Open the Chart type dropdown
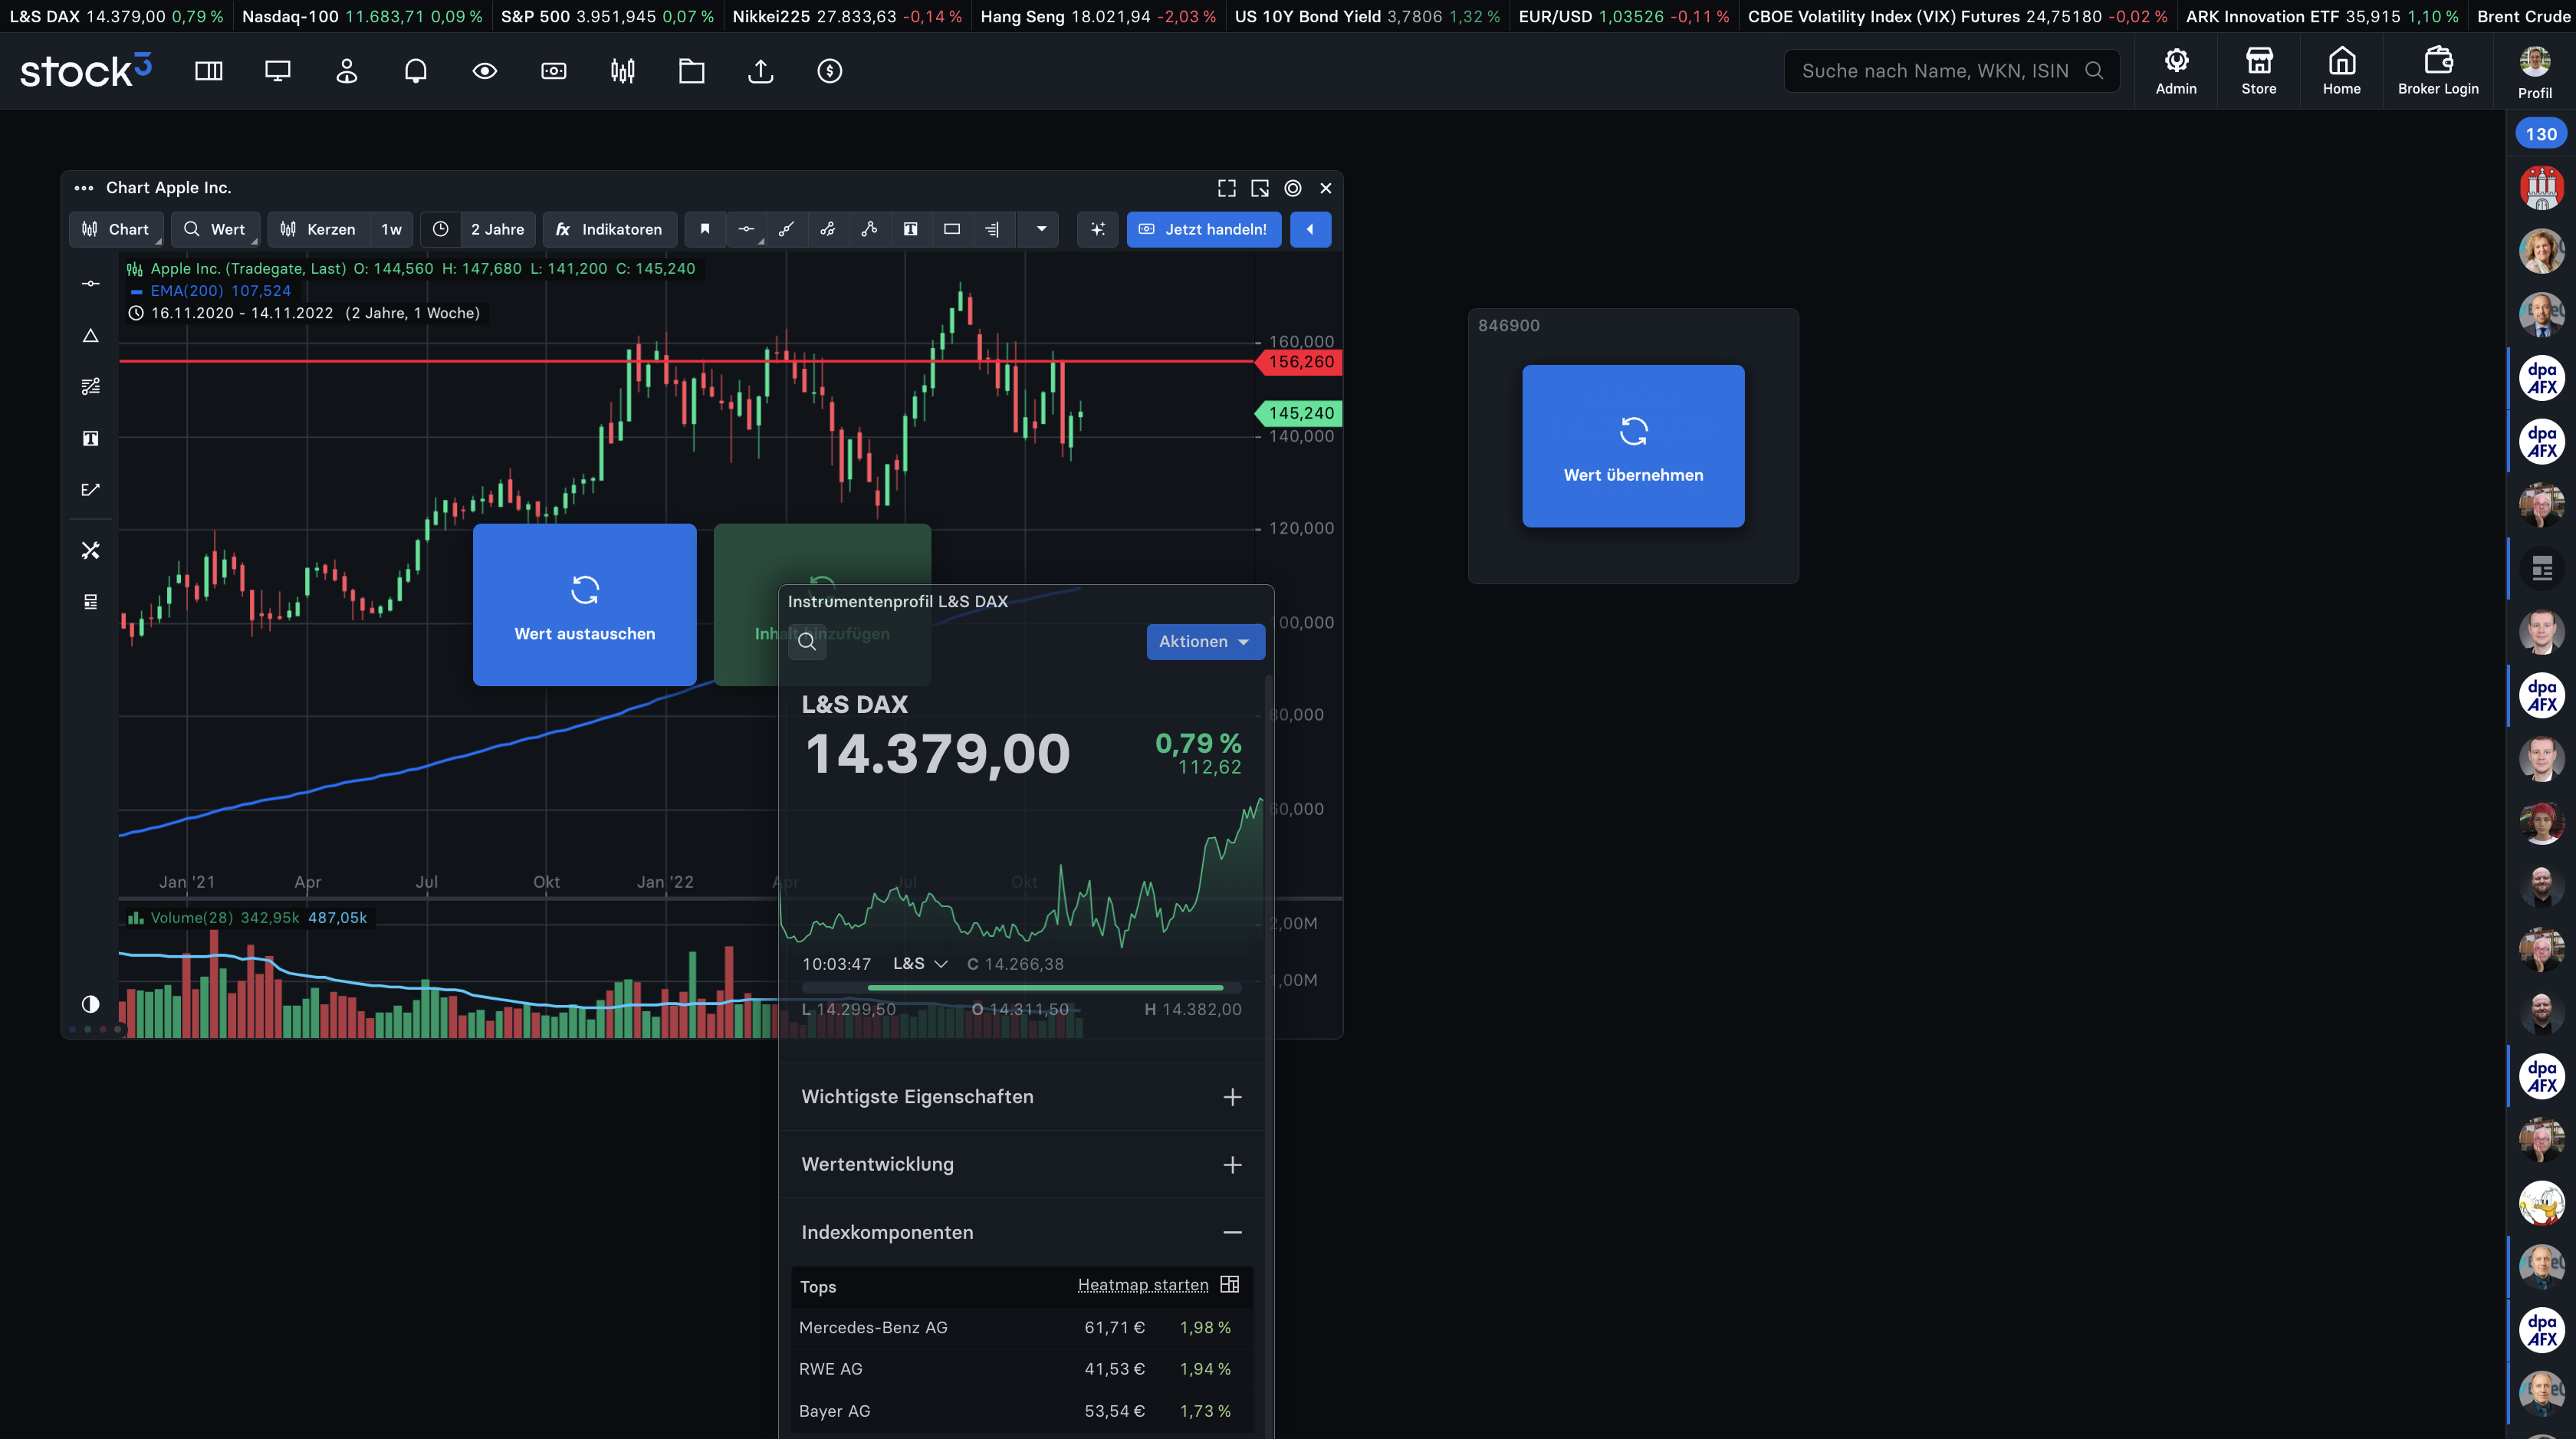 tap(116, 229)
